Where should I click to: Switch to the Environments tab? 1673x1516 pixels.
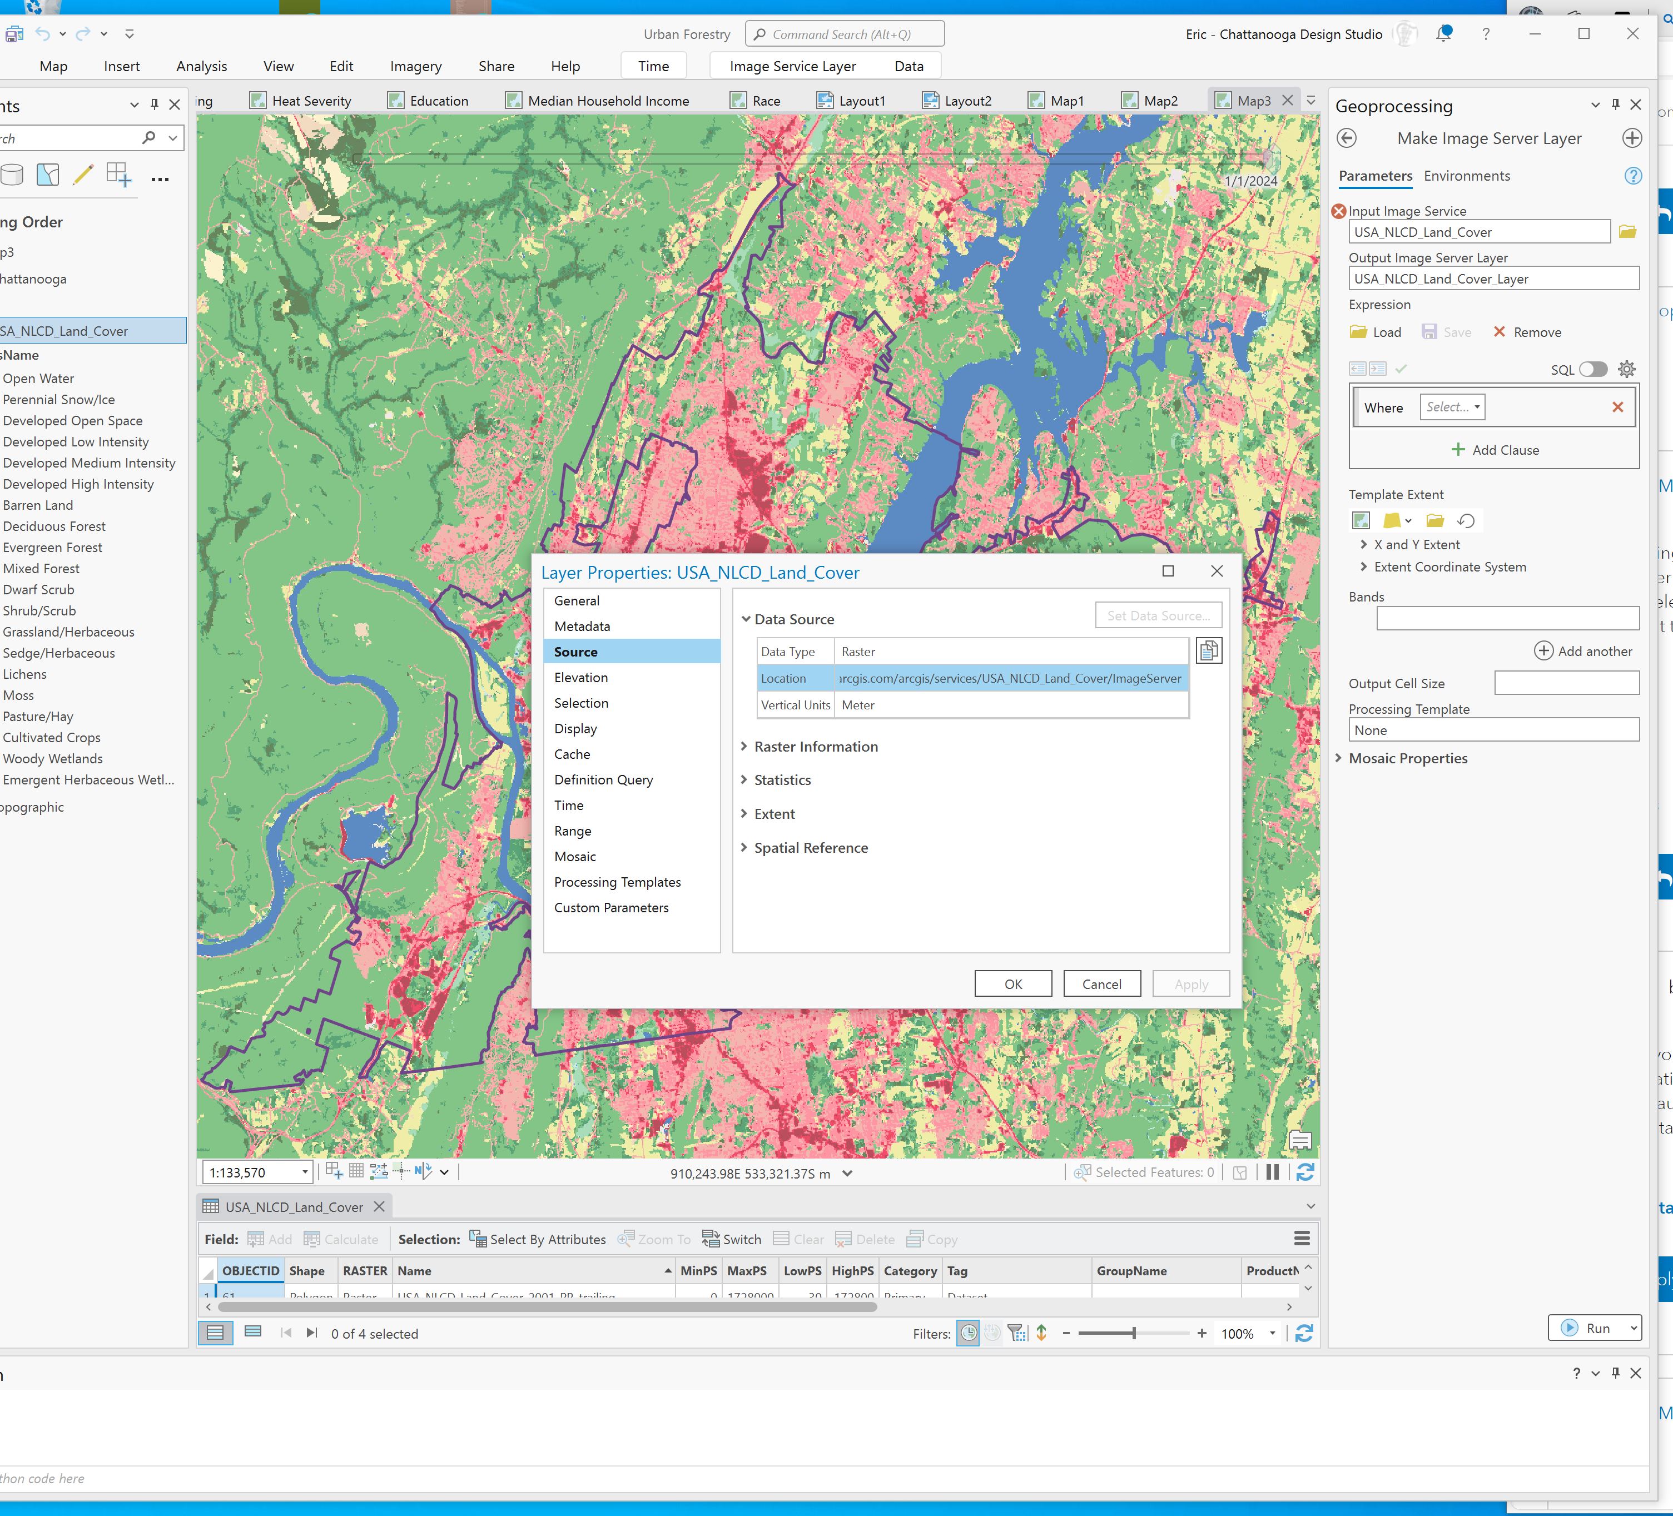click(x=1467, y=176)
